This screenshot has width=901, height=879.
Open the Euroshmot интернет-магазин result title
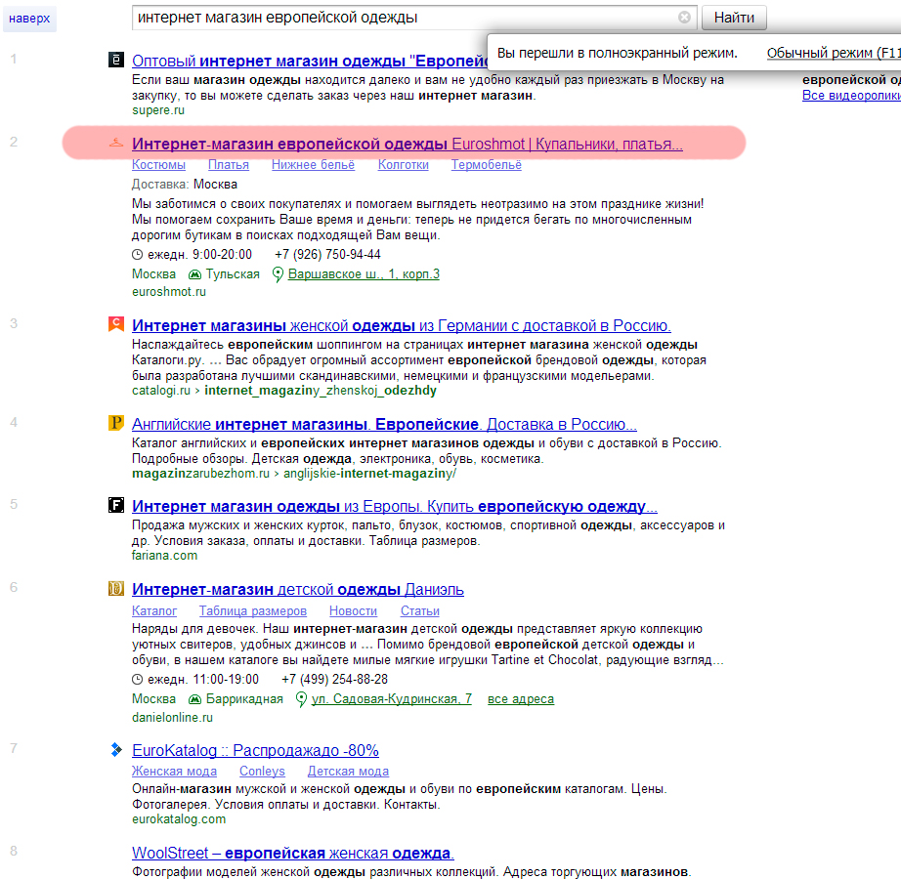pos(408,144)
